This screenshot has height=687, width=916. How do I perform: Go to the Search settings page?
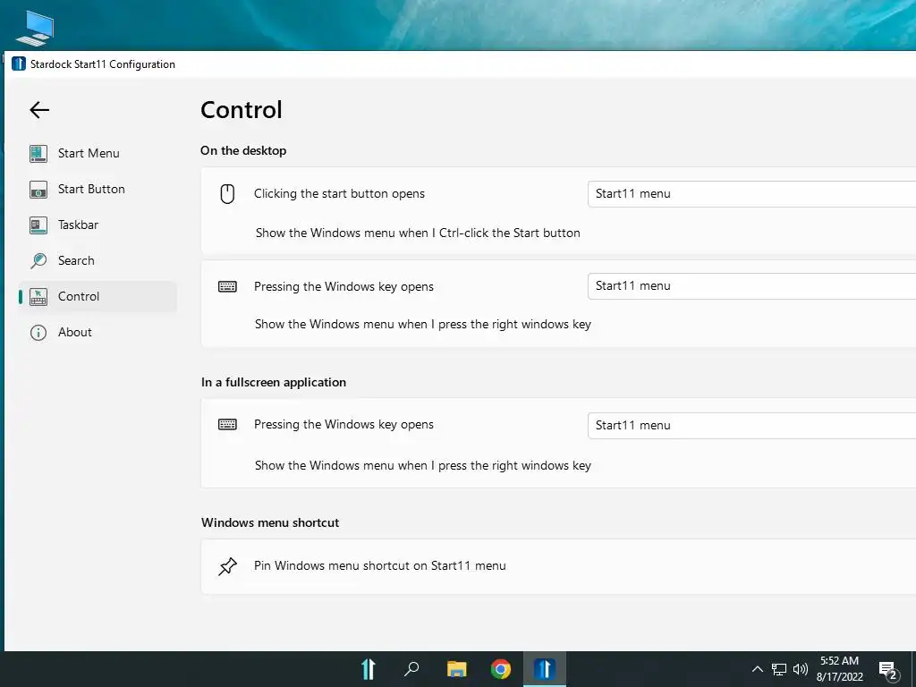98,260
